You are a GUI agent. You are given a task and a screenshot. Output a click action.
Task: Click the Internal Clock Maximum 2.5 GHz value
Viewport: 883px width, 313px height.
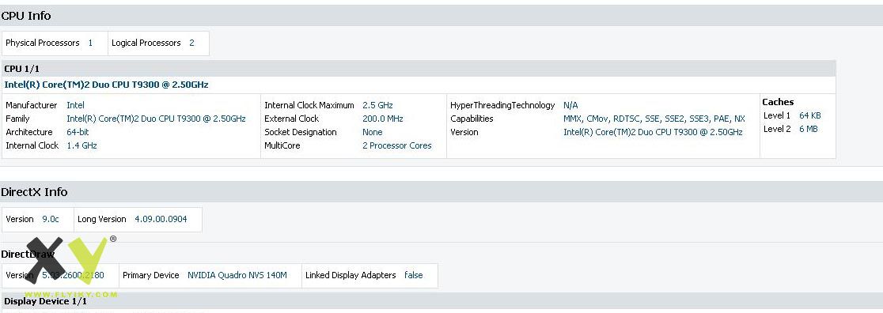click(x=378, y=105)
